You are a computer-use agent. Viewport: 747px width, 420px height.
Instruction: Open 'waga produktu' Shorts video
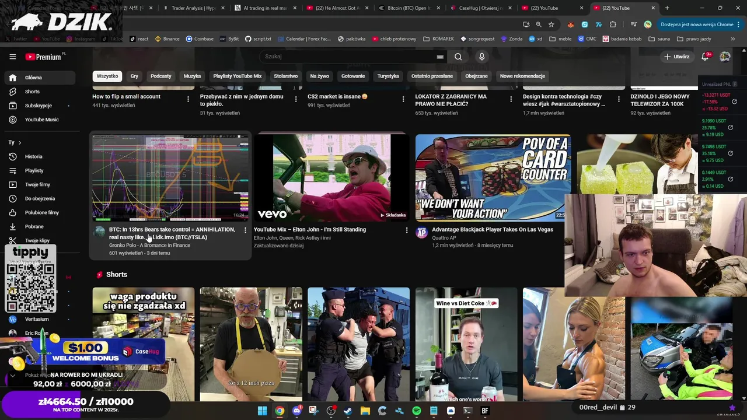pos(144,344)
